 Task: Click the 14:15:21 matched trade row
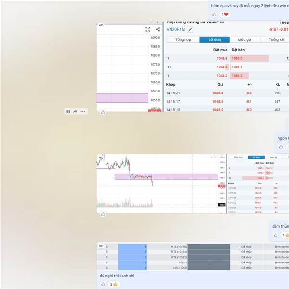click(227, 93)
